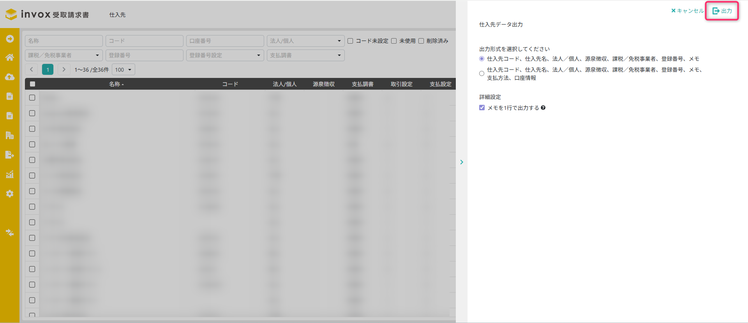748x323 pixels.
Task: Click the help icon beside メモを1行で出力する
Action: point(543,108)
